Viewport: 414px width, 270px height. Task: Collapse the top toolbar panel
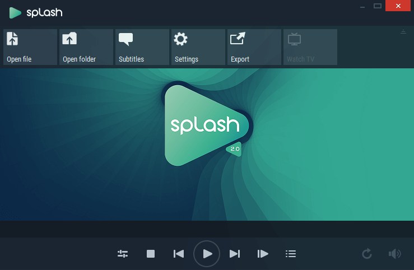[403, 32]
